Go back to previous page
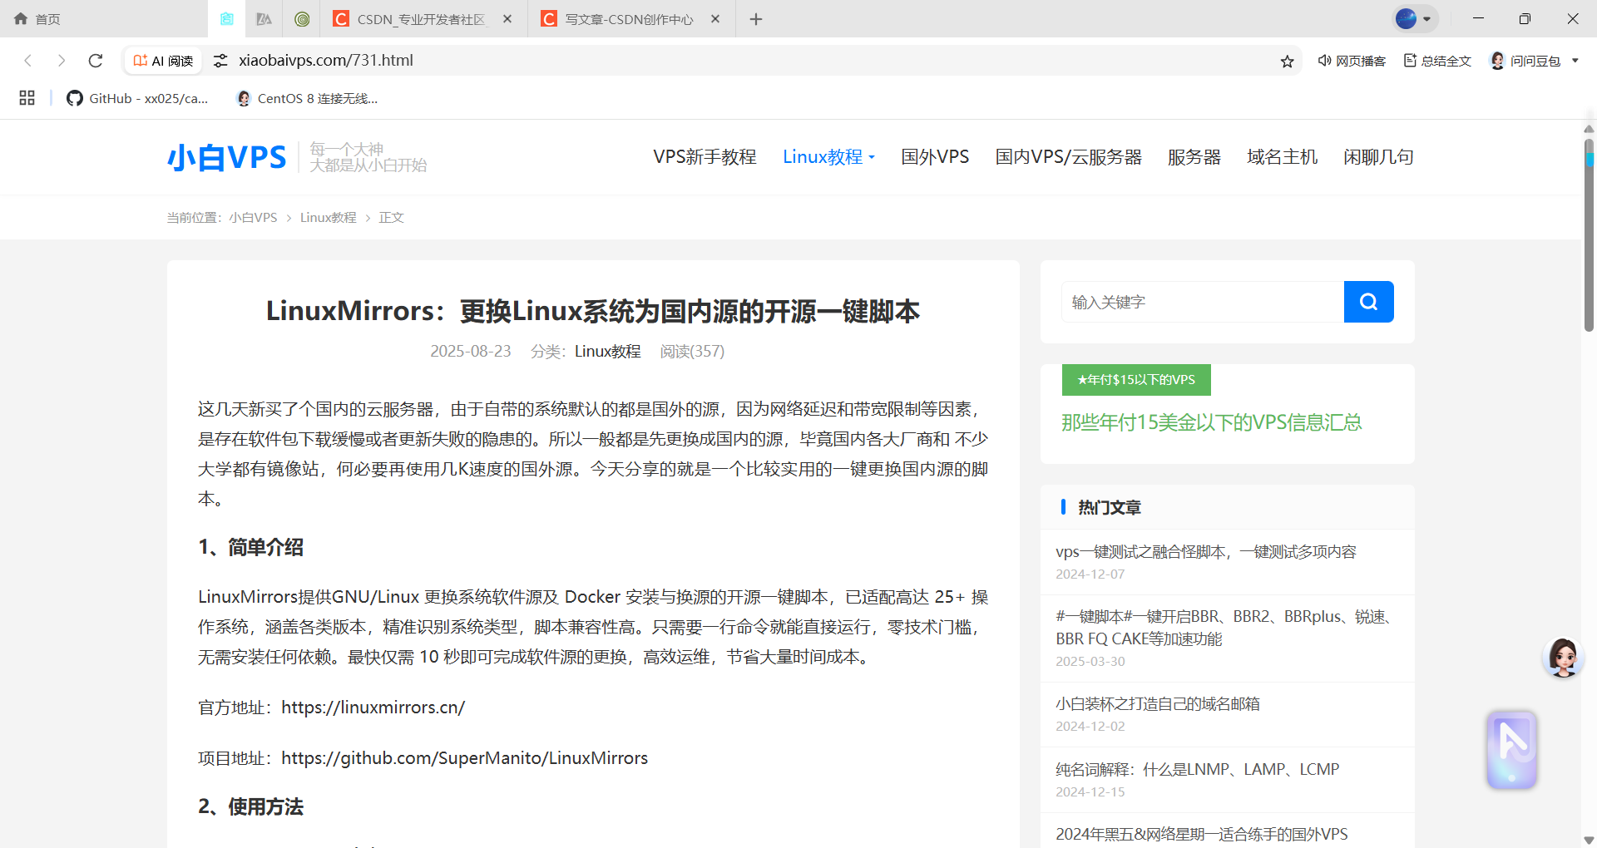This screenshot has width=1597, height=848. (28, 61)
